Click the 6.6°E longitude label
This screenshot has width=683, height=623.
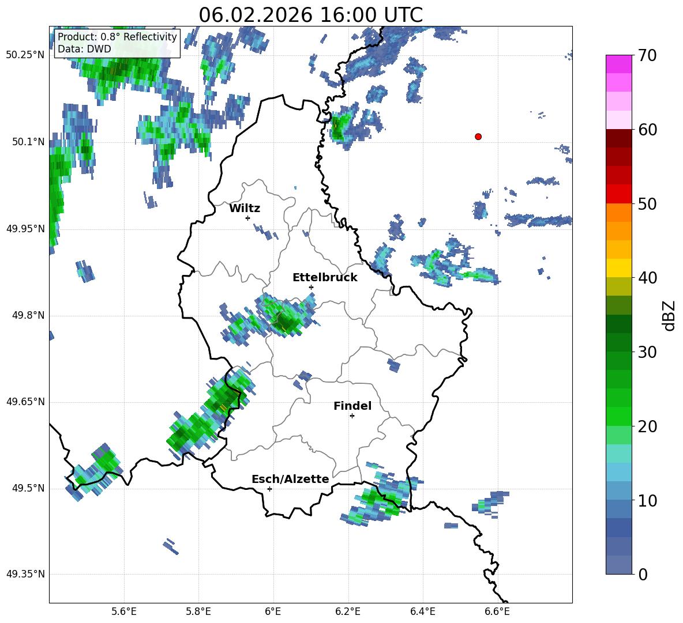pos(497,611)
